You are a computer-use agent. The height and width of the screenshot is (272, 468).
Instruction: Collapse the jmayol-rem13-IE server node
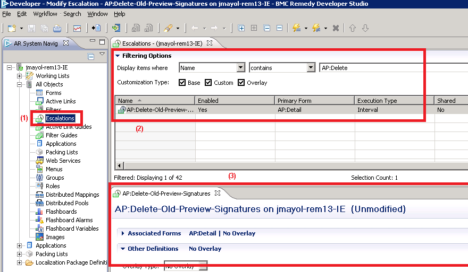click(x=10, y=67)
